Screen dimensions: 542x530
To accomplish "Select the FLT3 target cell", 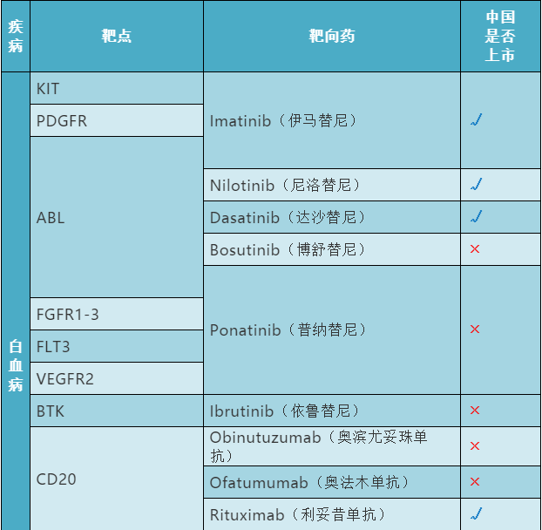I will point(53,347).
